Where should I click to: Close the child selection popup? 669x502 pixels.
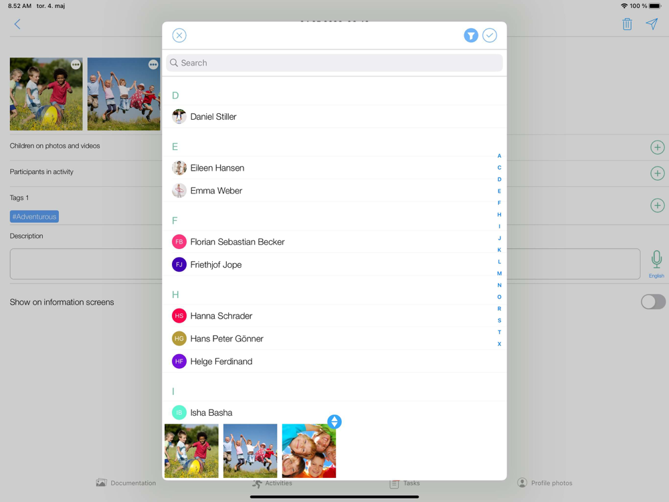coord(179,35)
